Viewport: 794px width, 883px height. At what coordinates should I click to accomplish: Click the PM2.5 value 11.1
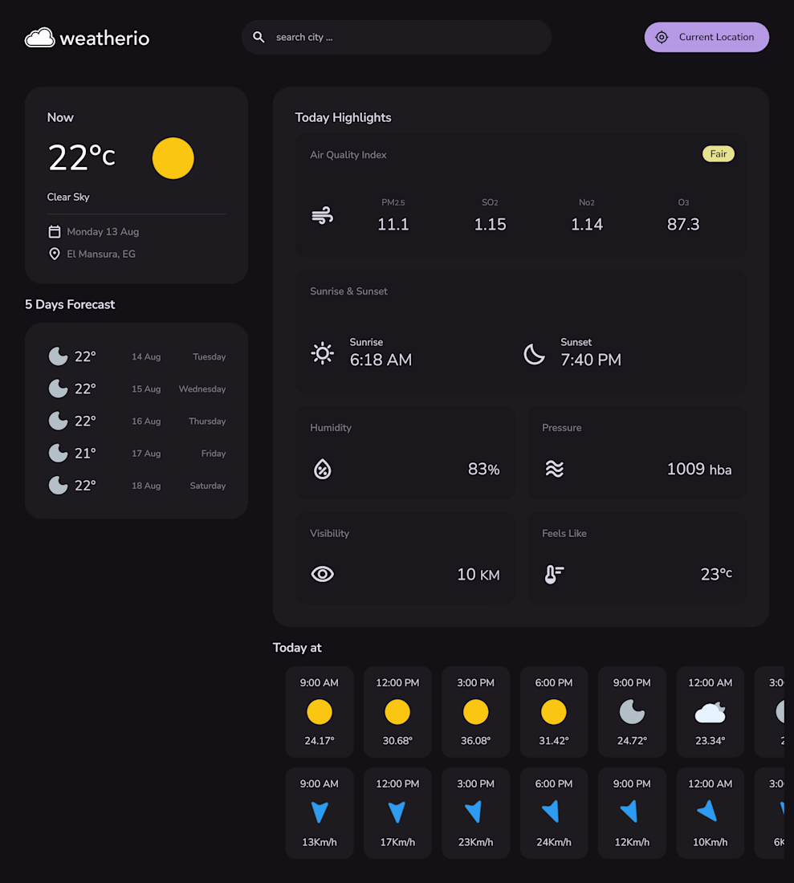[393, 224]
